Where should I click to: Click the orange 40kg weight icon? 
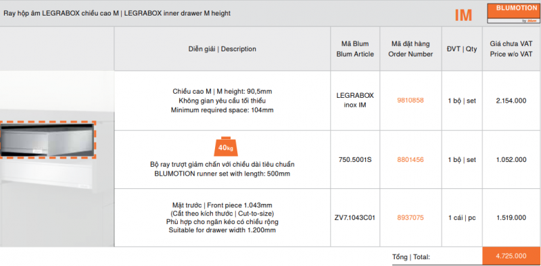(224, 146)
